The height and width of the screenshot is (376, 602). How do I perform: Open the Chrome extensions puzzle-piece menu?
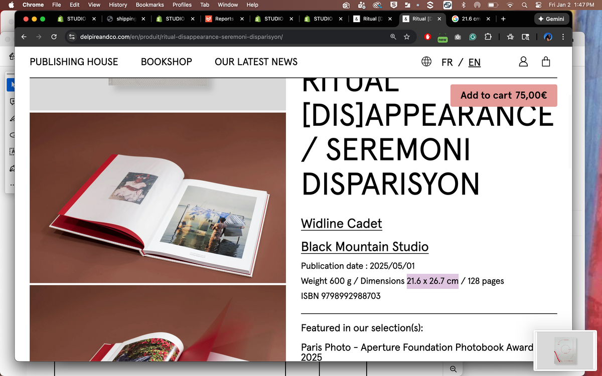point(487,37)
